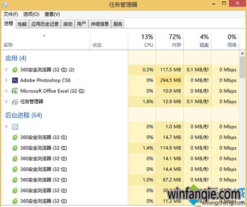Sort by the 4% 磁盘 column header
This screenshot has width=247, height=207.
pos(197,42)
